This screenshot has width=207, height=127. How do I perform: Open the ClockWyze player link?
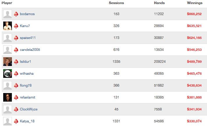(29, 109)
